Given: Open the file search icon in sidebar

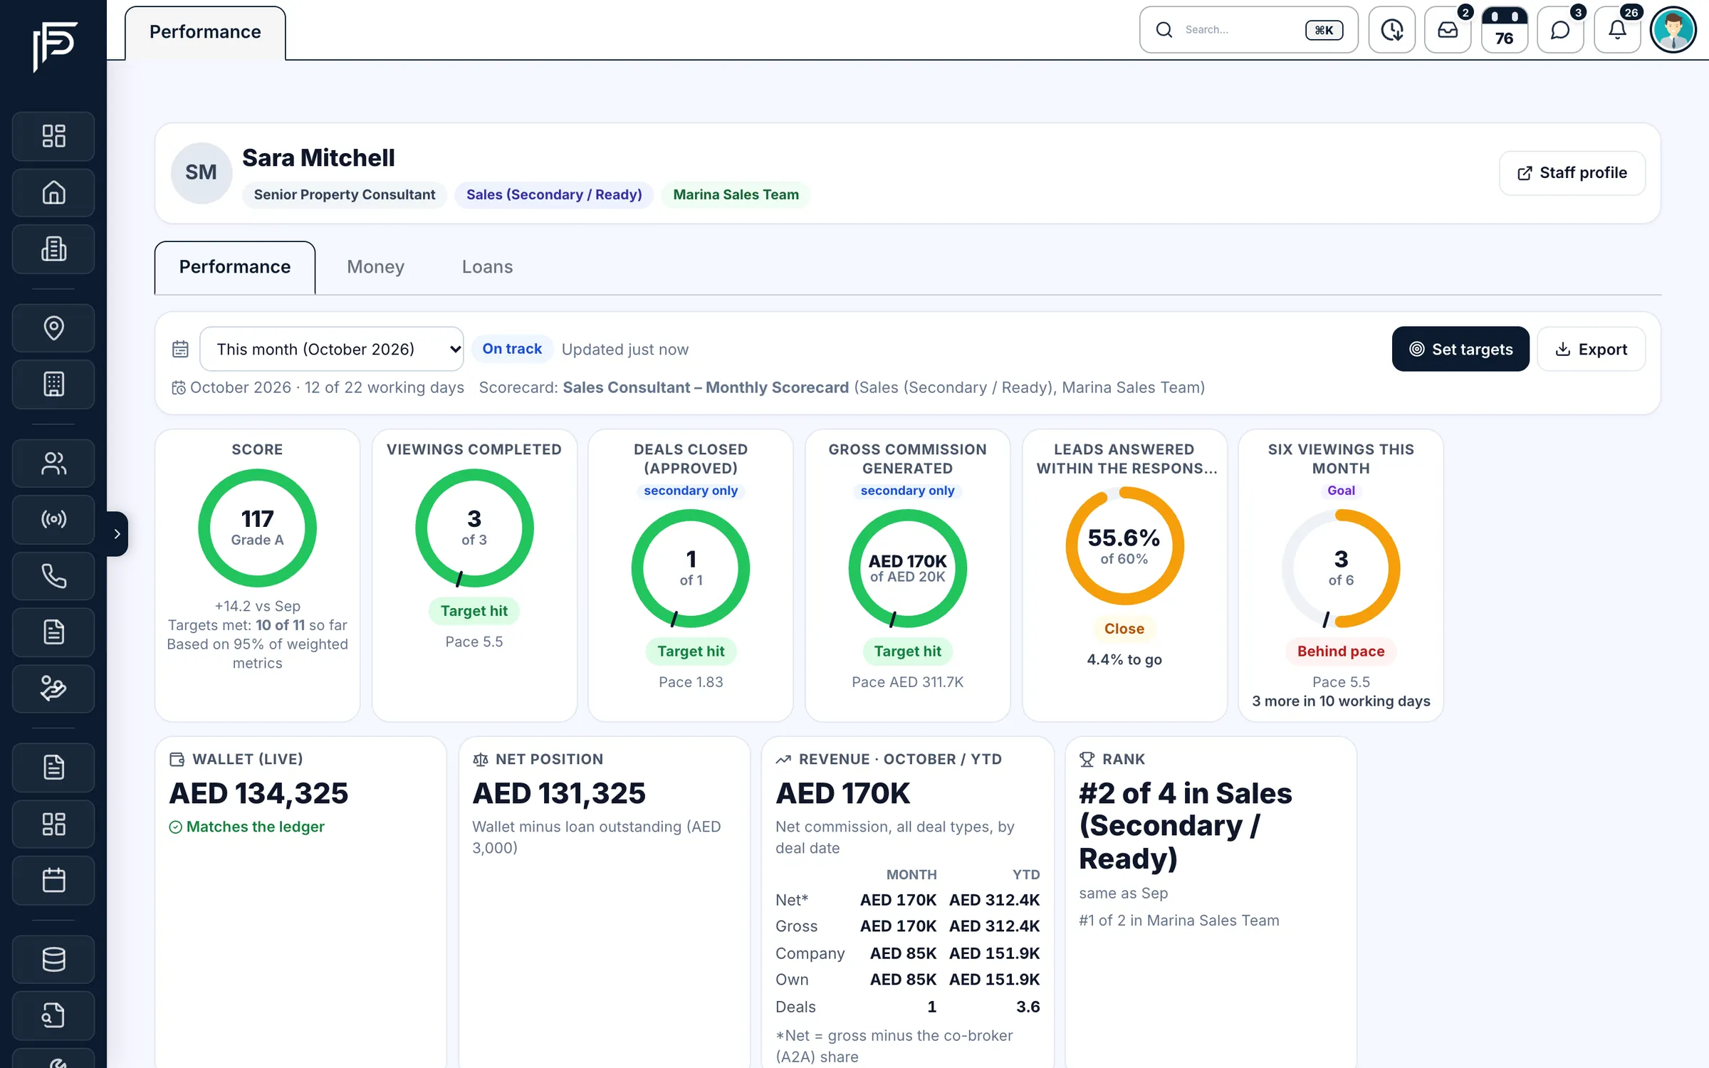Looking at the screenshot, I should coord(53,1015).
